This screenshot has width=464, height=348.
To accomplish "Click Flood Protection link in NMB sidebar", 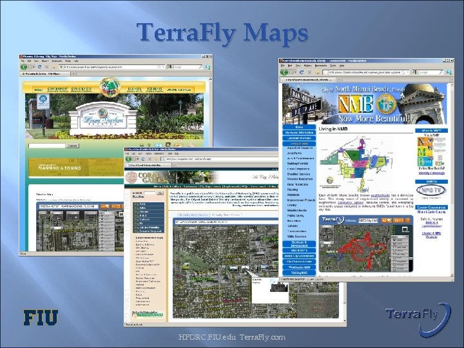I will [x=298, y=184].
